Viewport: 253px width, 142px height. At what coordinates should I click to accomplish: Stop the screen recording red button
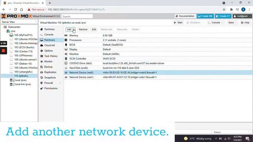[4, 51]
